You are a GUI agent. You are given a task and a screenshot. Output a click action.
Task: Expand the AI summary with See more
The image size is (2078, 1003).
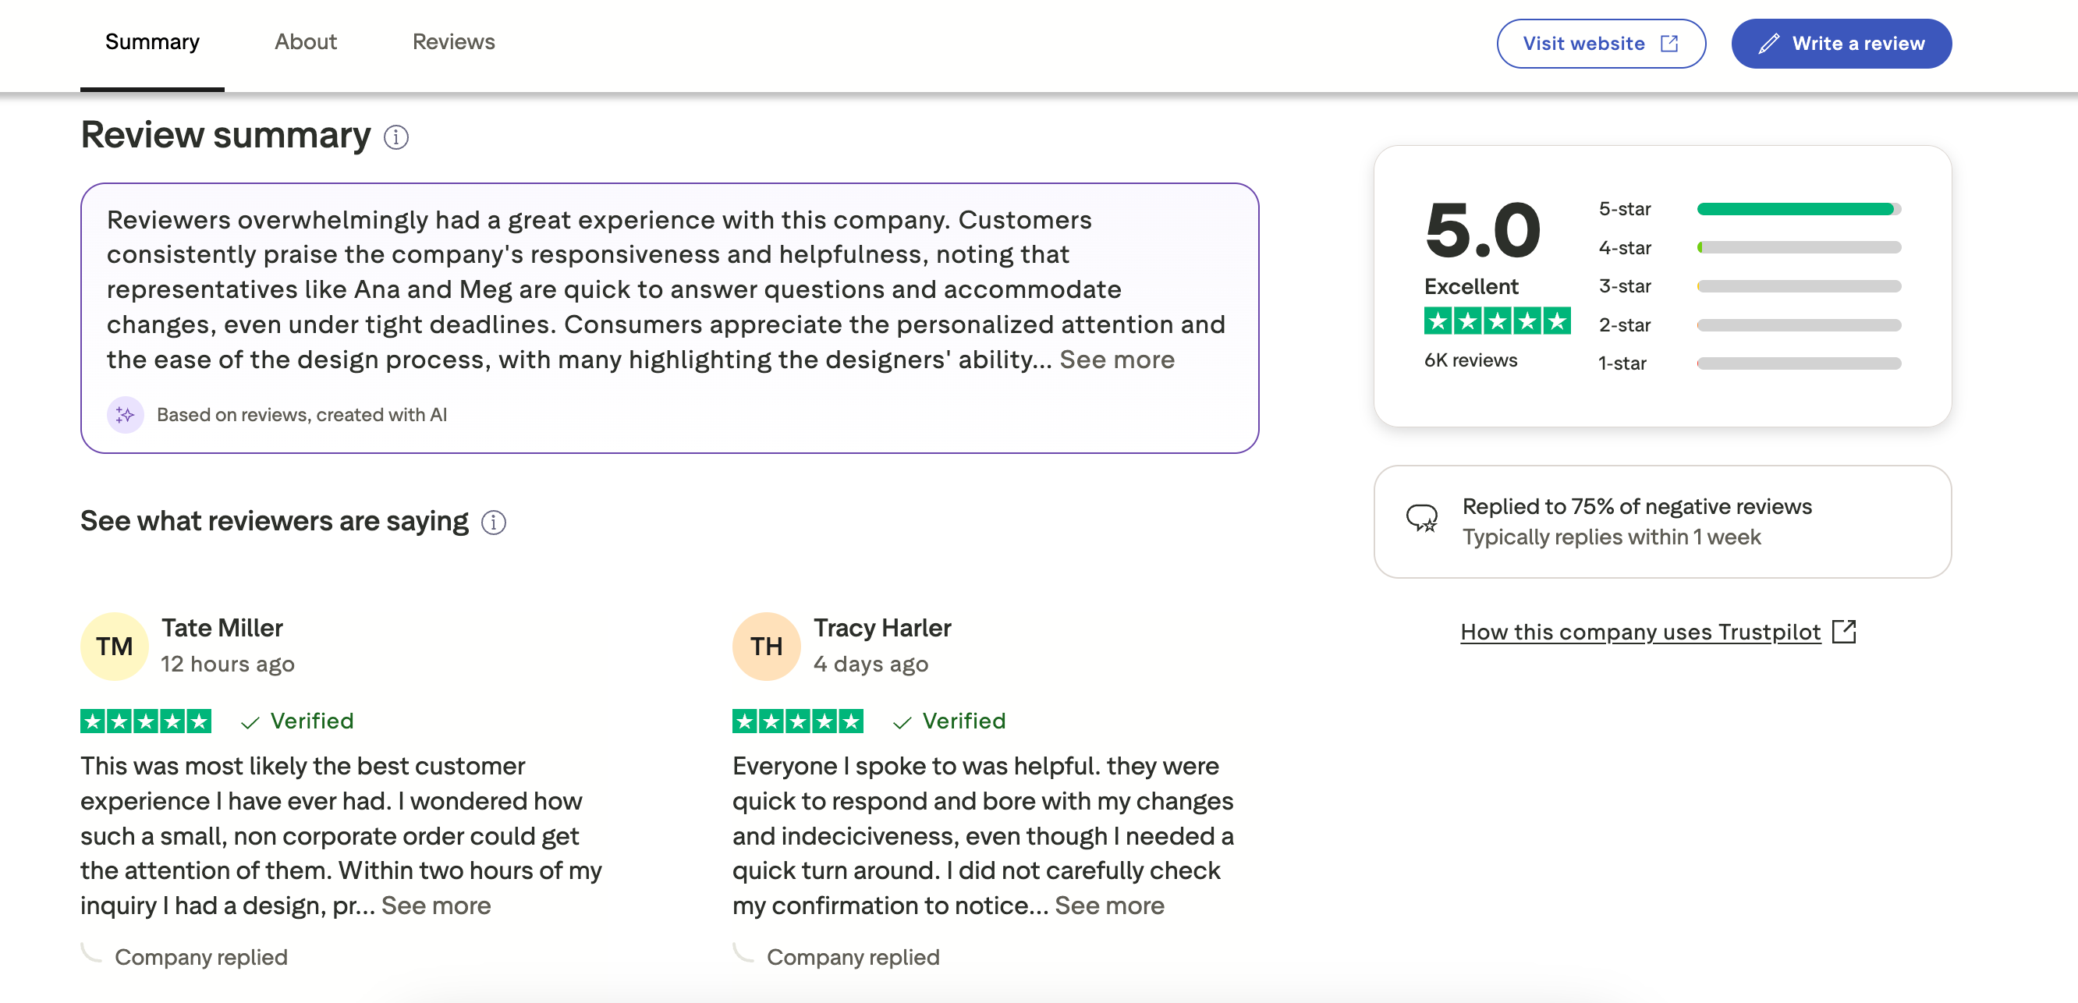tap(1118, 360)
